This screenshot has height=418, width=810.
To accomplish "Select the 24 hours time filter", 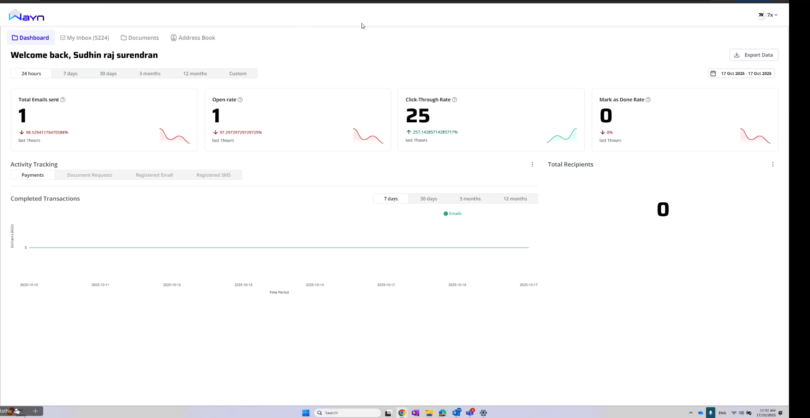I will tap(31, 73).
